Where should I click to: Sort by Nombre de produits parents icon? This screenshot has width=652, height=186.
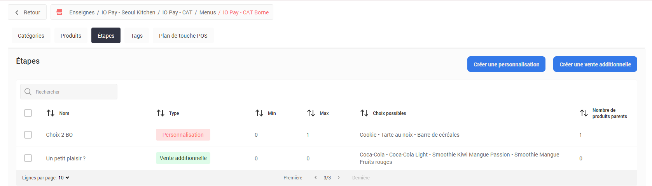pyautogui.click(x=584, y=113)
